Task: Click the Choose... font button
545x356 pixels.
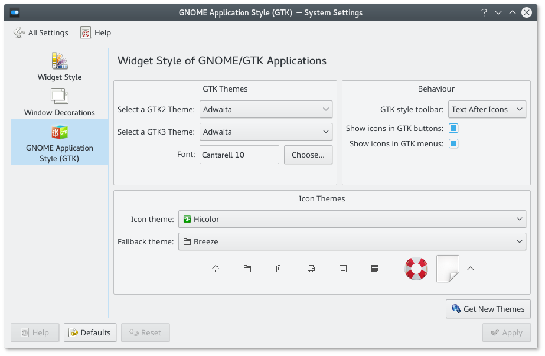Action: (308, 155)
